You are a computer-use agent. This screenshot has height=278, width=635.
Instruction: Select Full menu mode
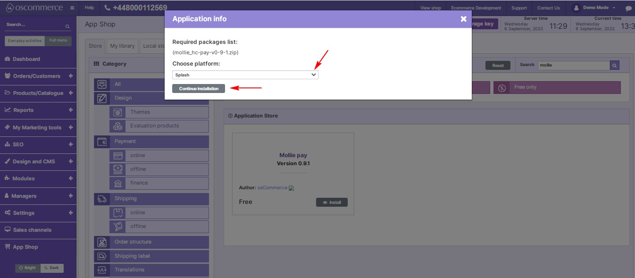pos(58,41)
